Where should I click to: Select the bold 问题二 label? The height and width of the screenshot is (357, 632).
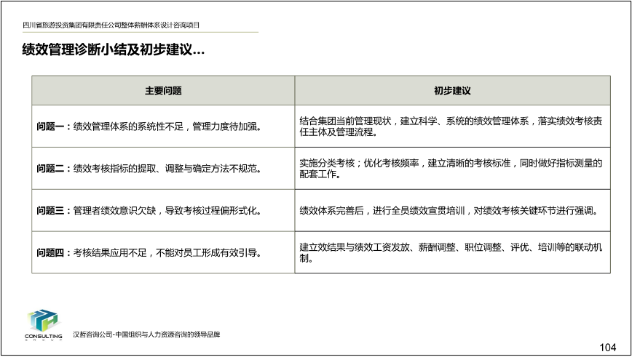point(52,169)
